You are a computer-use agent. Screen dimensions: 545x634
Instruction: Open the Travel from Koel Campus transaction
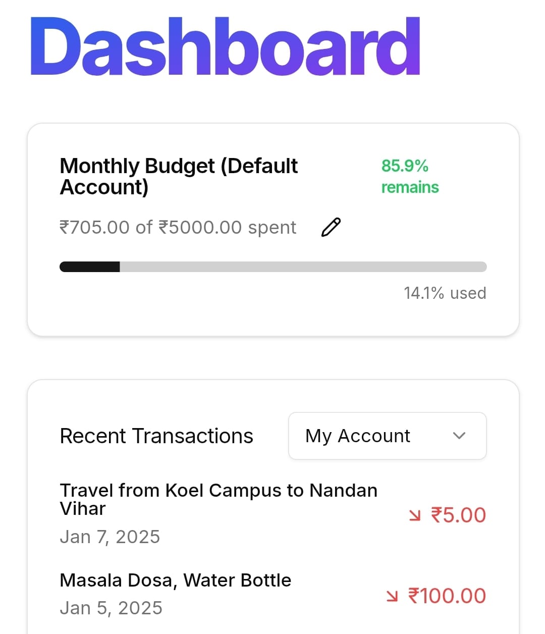click(x=218, y=499)
